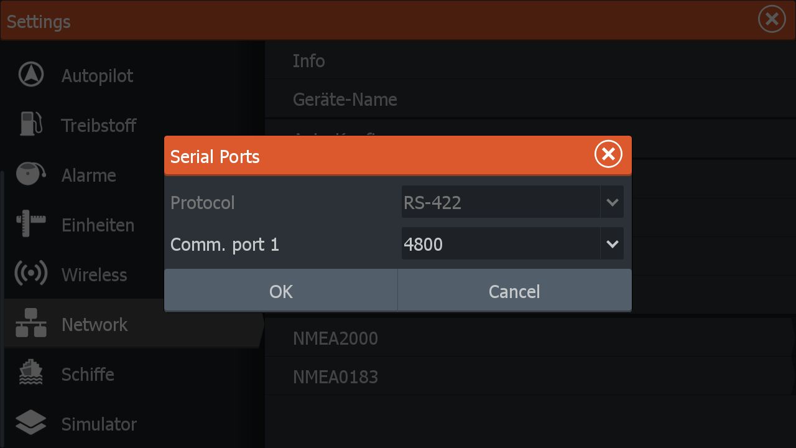Click the RS-422 protocol field
The image size is (796, 448).
pos(501,202)
